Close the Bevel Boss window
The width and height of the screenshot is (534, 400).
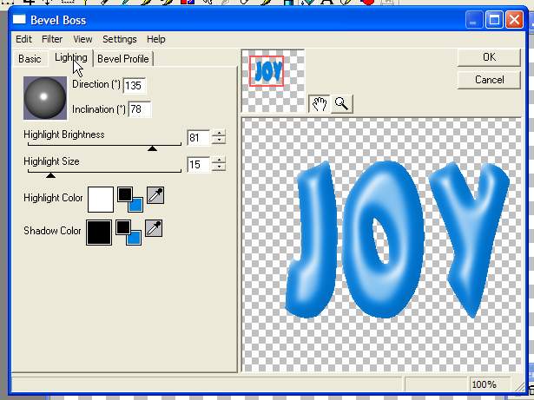pyautogui.click(x=514, y=20)
